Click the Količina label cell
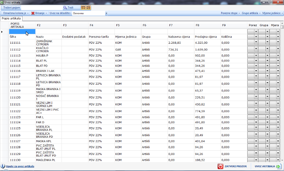 click(x=234, y=37)
